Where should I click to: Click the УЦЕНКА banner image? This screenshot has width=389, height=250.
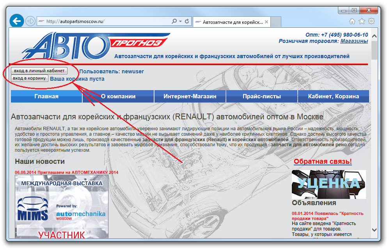coord(329,184)
